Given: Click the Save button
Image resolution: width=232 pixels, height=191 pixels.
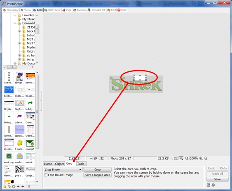Looking at the screenshot, I should pos(217,179).
